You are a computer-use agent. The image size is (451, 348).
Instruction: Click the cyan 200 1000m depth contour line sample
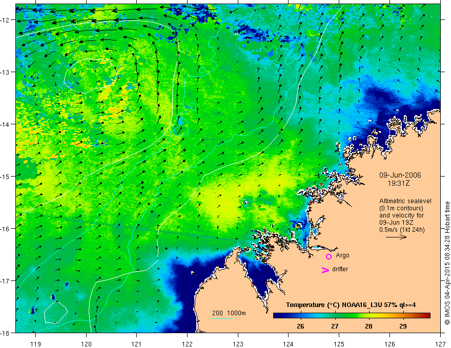click(222, 318)
